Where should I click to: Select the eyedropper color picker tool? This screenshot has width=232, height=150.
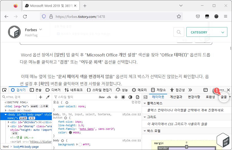pyautogui.click(x=48, y=97)
